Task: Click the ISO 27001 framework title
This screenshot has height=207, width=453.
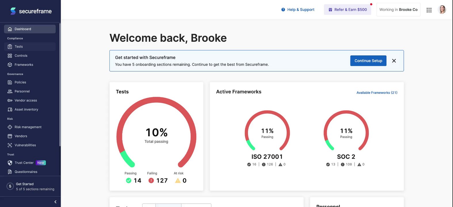Action: [267, 157]
